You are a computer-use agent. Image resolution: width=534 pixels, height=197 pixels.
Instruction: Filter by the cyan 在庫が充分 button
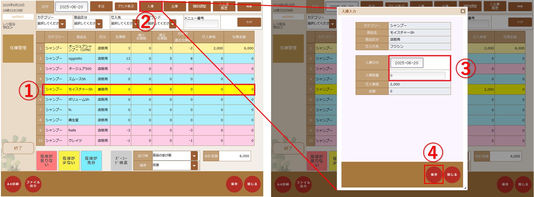[91, 160]
